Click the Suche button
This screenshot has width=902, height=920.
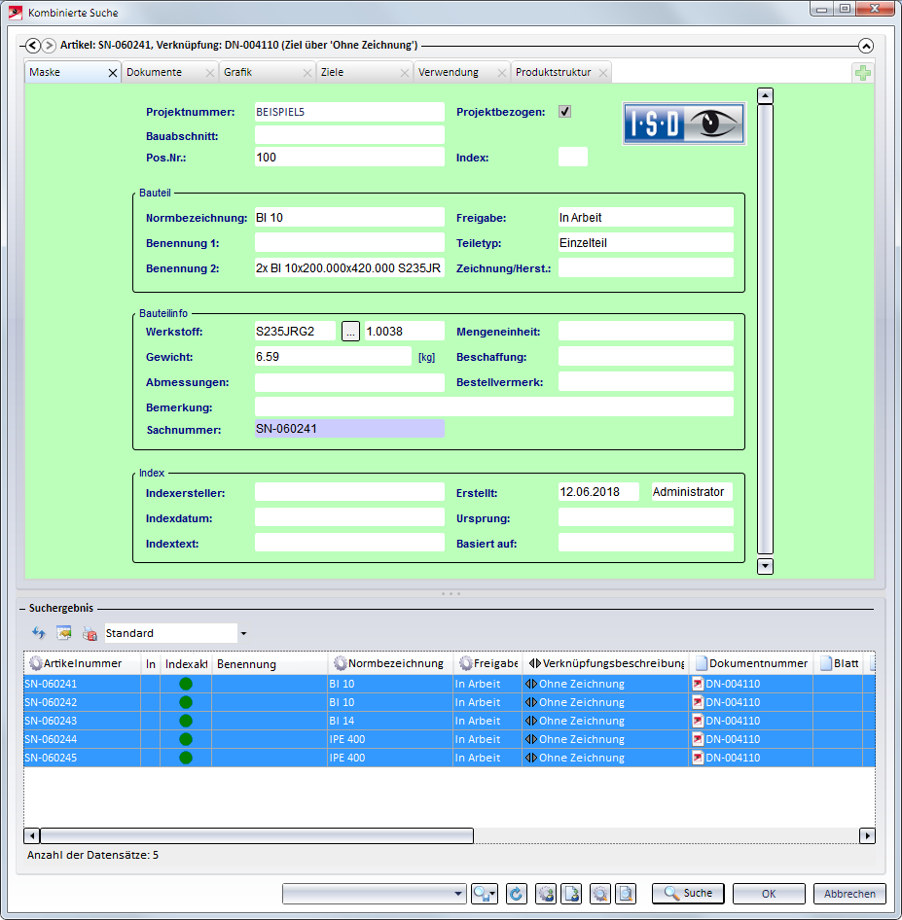pos(688,894)
